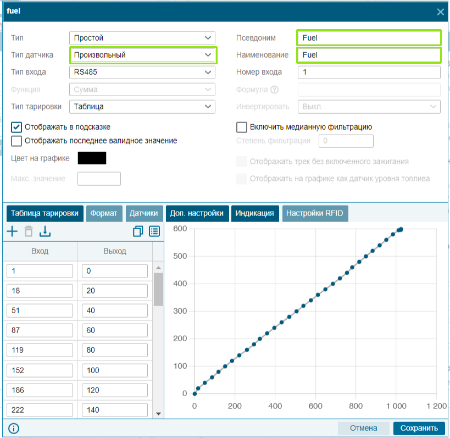Open Тип тарировки dropdown showing Таблица
450x438 pixels.
tap(142, 107)
